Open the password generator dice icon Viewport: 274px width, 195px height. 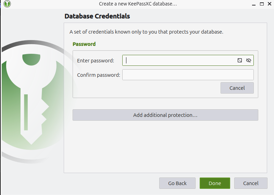240,60
